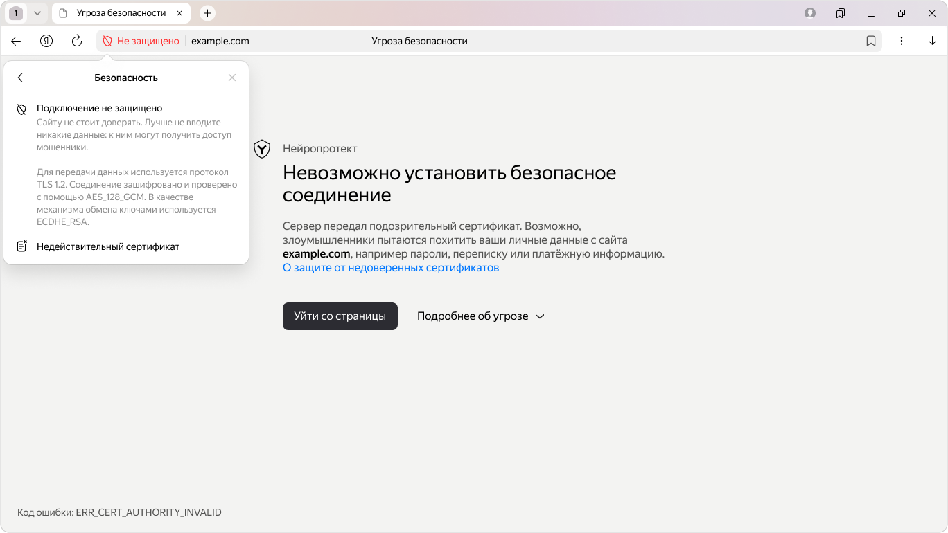Click the tab counter showing 1
The image size is (948, 533).
click(x=16, y=13)
